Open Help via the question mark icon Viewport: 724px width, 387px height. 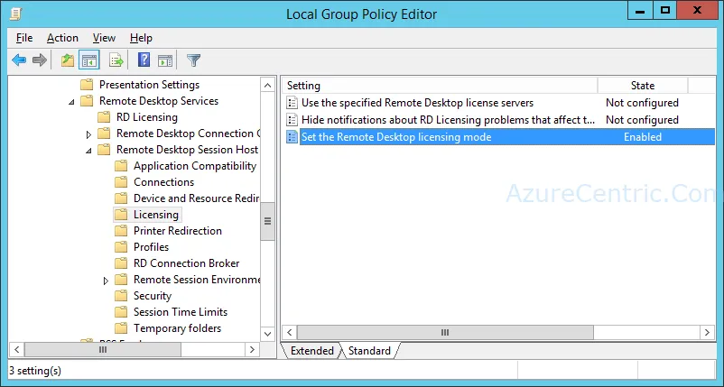point(144,60)
